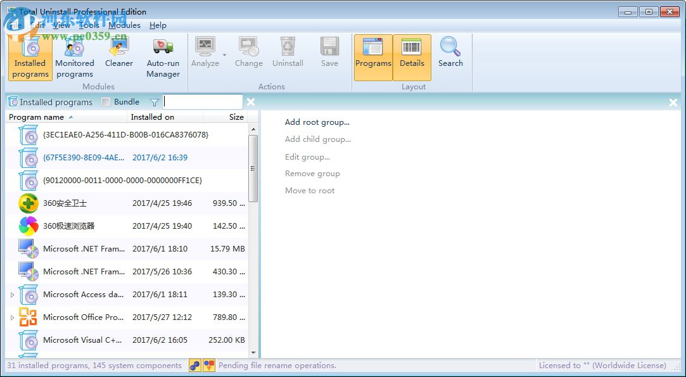Click the Installed programs ribbon icon
686x377 pixels.
[30, 58]
